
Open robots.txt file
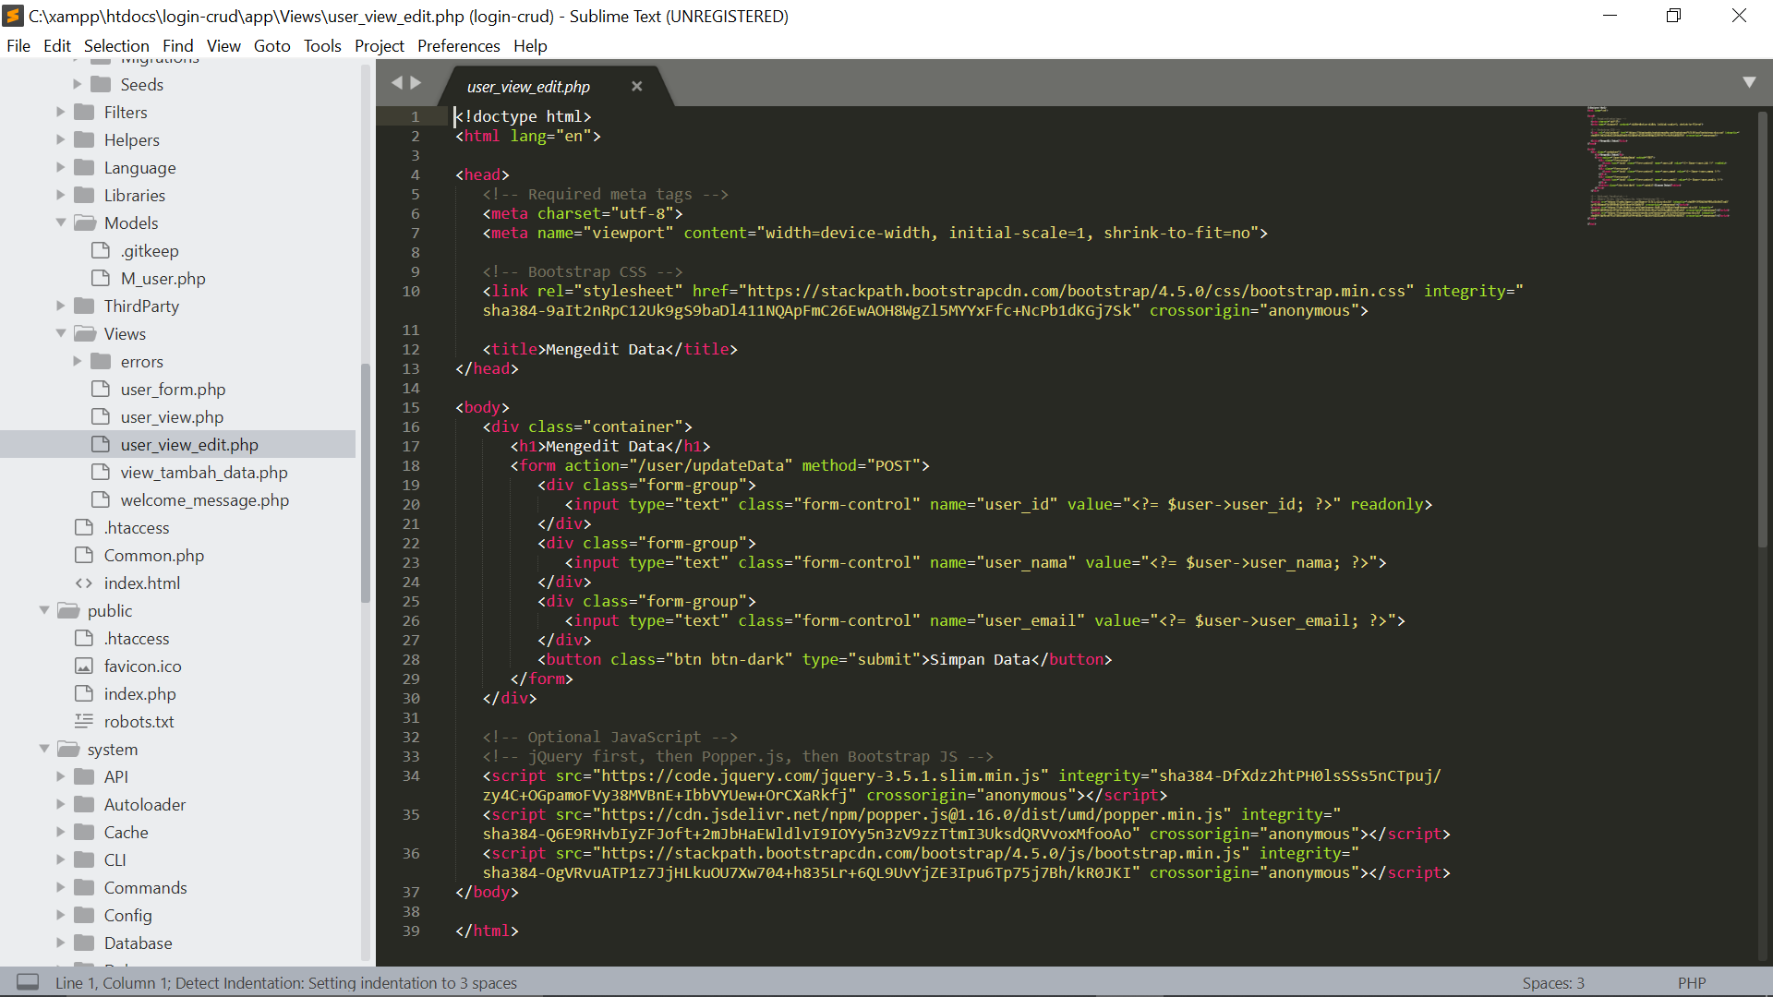139,721
